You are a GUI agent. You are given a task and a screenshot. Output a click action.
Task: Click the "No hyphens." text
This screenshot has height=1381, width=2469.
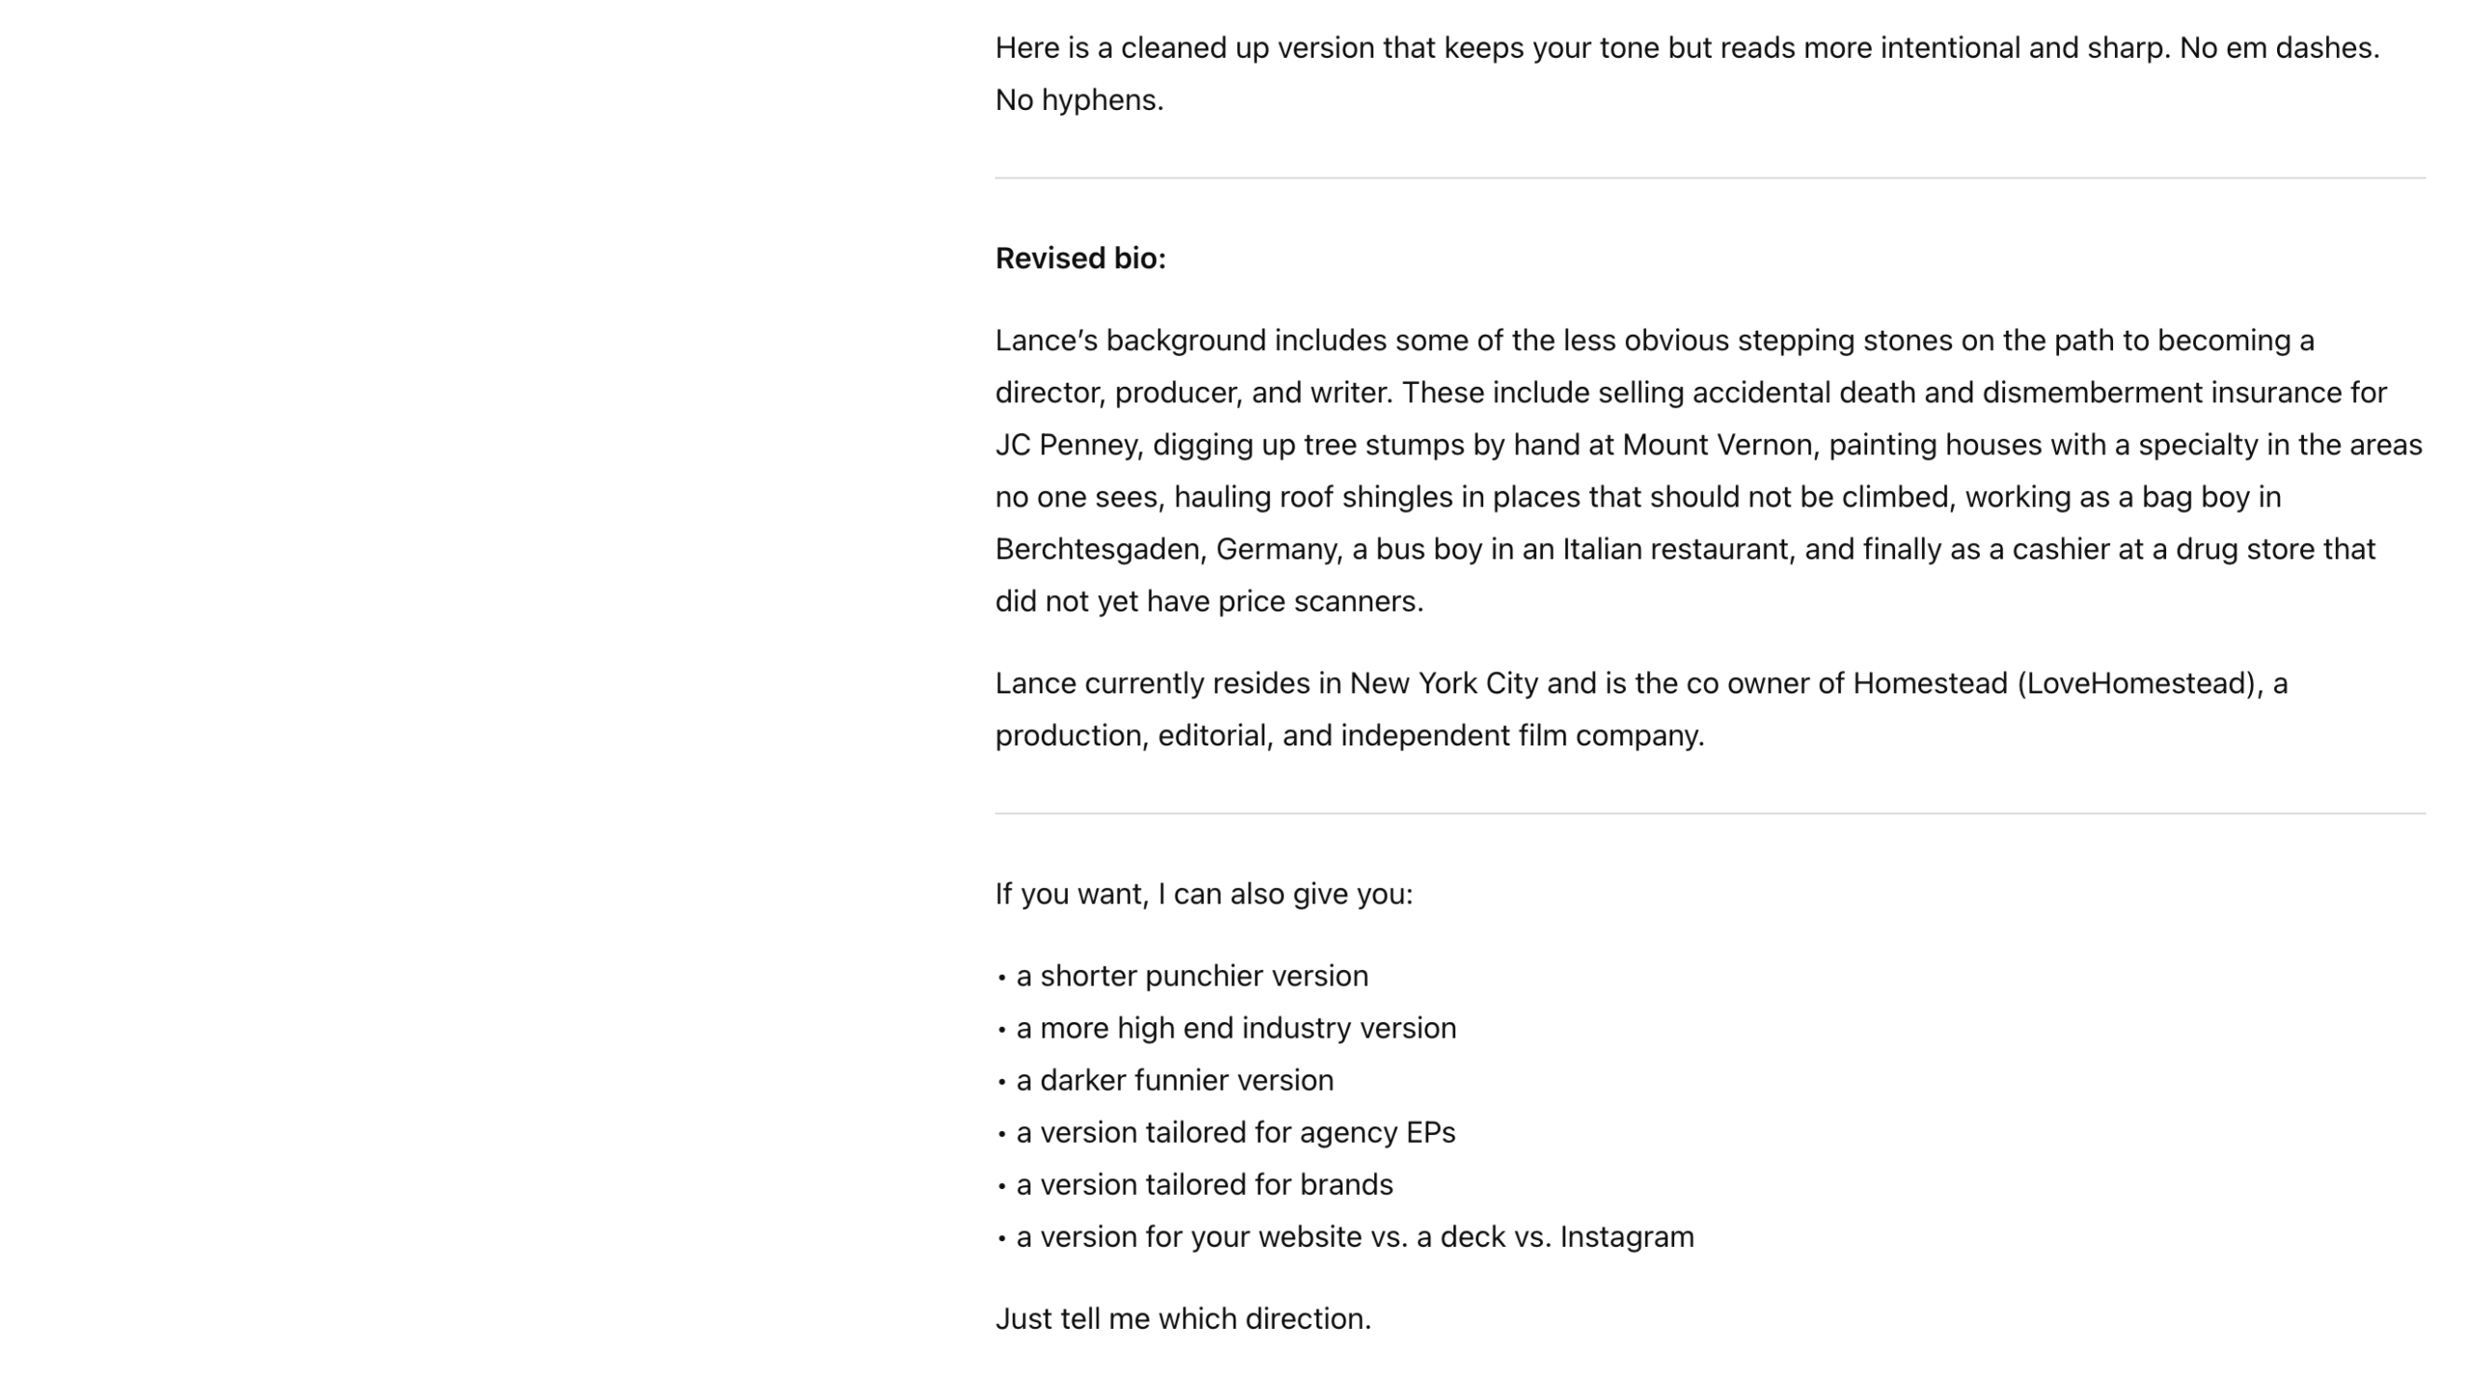(x=1079, y=100)
